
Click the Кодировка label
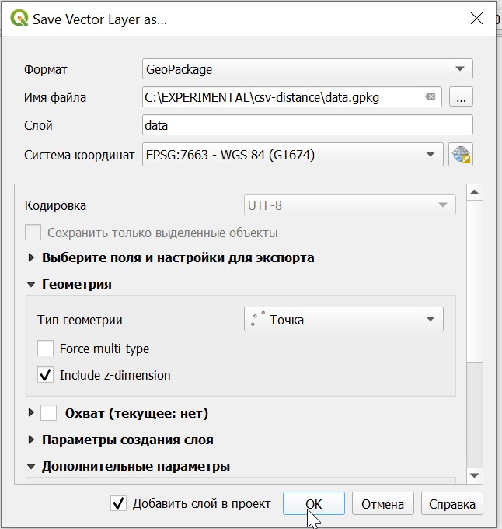tap(55, 205)
